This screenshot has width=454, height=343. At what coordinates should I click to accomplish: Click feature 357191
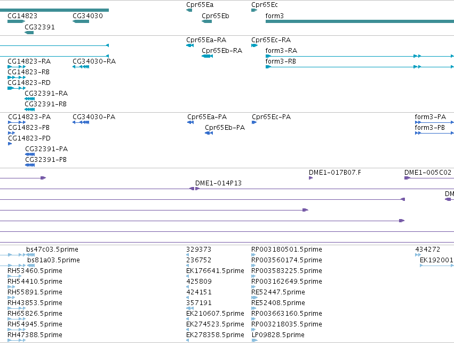tap(199, 303)
